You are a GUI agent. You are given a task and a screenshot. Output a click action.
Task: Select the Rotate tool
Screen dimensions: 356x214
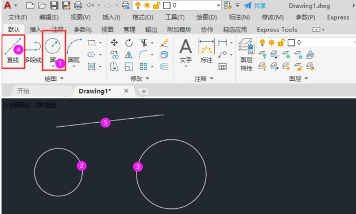point(129,42)
